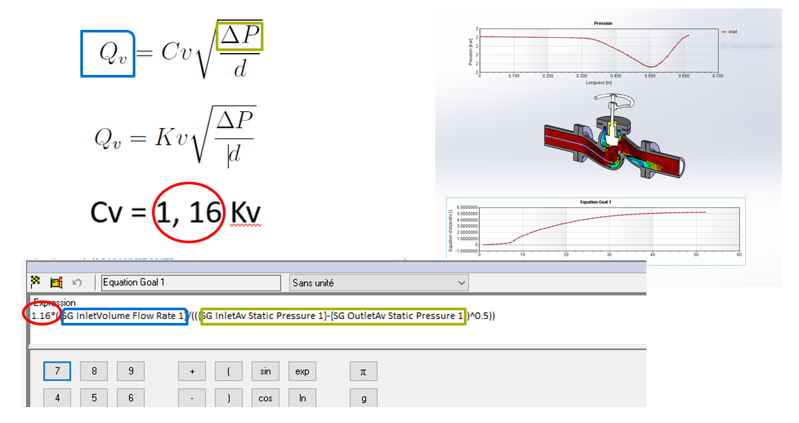The width and height of the screenshot is (799, 423).
Task: Click the exp function keypad button
Action: tap(302, 371)
